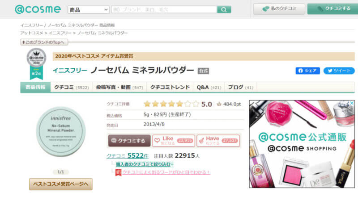Click the magnifier search button
Screen dimensions: 358x201
tap(224, 9)
